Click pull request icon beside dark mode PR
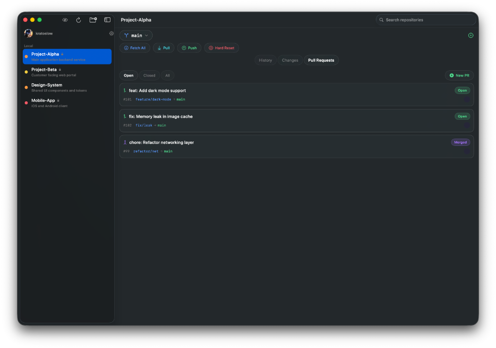 click(x=125, y=91)
